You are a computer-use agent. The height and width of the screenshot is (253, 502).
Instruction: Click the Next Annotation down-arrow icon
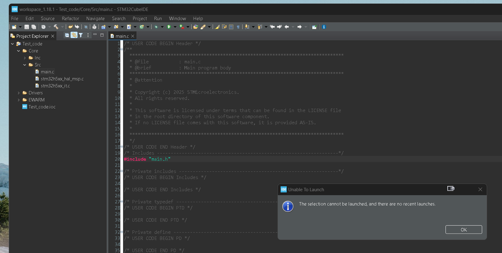pos(247,27)
